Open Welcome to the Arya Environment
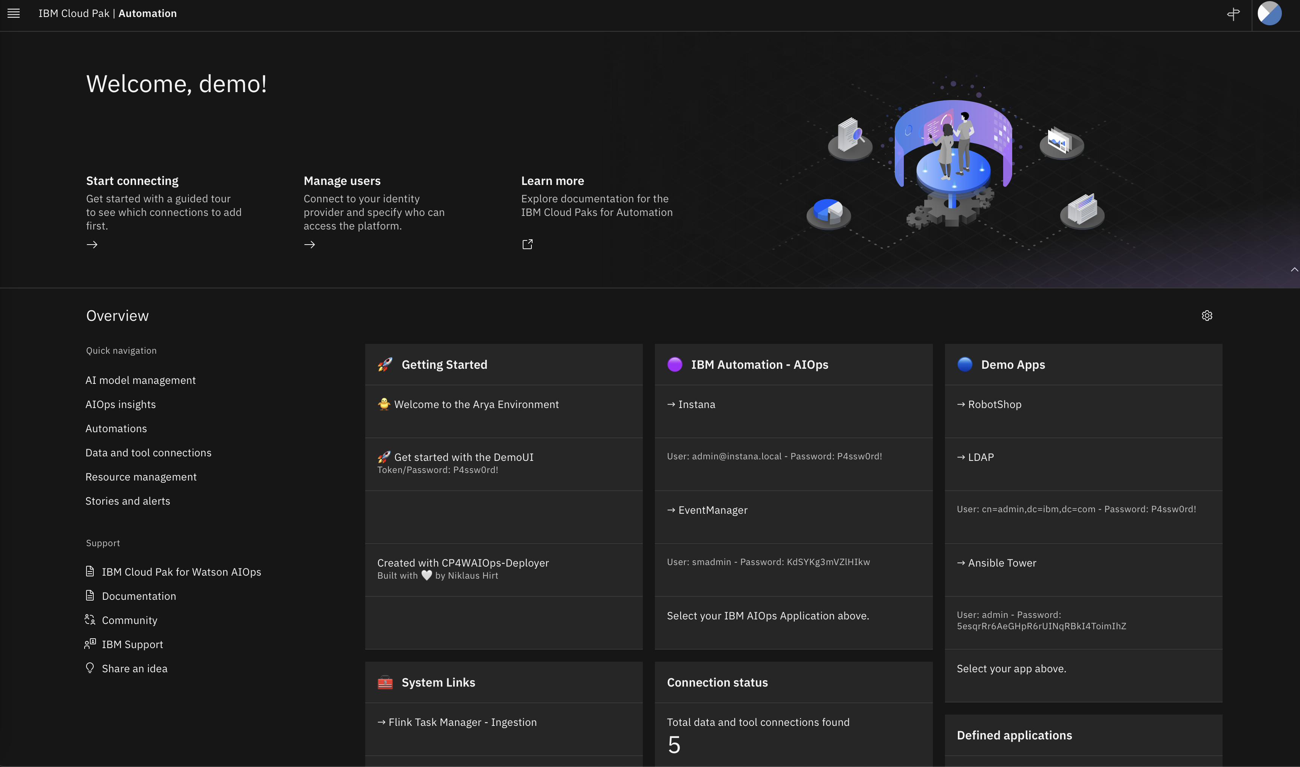Image resolution: width=1300 pixels, height=767 pixels. (x=477, y=405)
